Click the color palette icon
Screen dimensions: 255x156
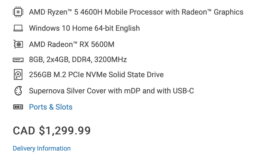18,91
